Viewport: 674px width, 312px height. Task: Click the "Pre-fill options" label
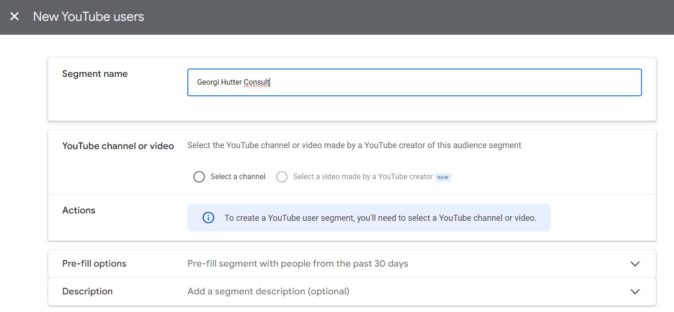point(94,263)
